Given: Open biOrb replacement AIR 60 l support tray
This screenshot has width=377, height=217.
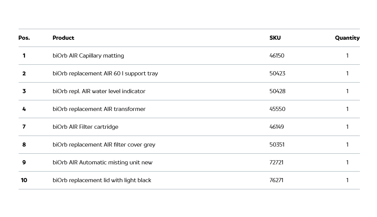Looking at the screenshot, I should 105,73.
